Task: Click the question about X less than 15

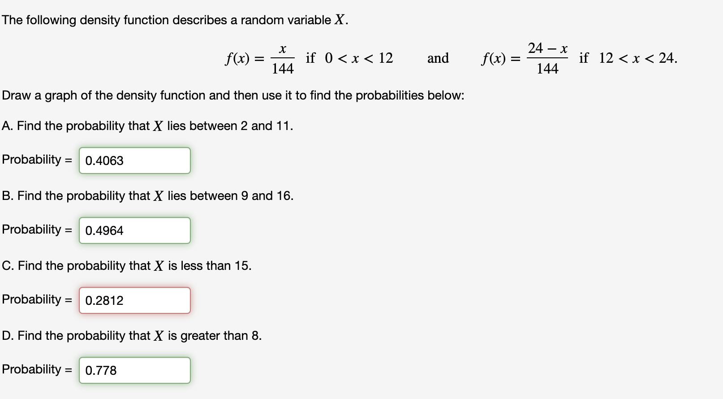Action: 127,266
